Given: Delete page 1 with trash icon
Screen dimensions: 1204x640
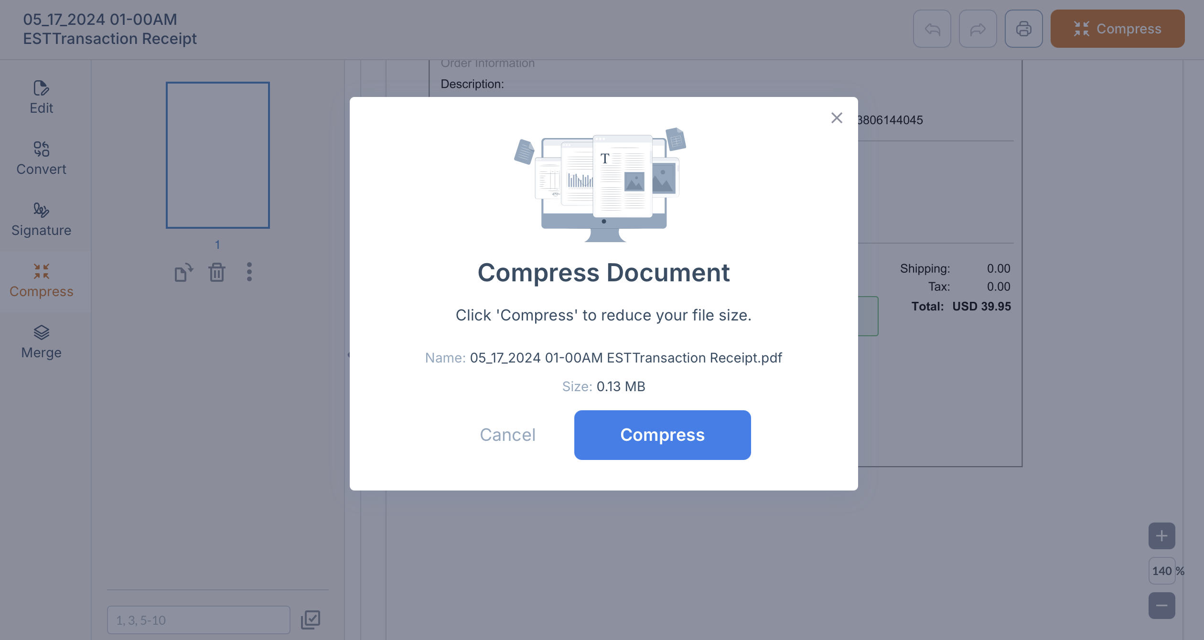Looking at the screenshot, I should [x=216, y=273].
